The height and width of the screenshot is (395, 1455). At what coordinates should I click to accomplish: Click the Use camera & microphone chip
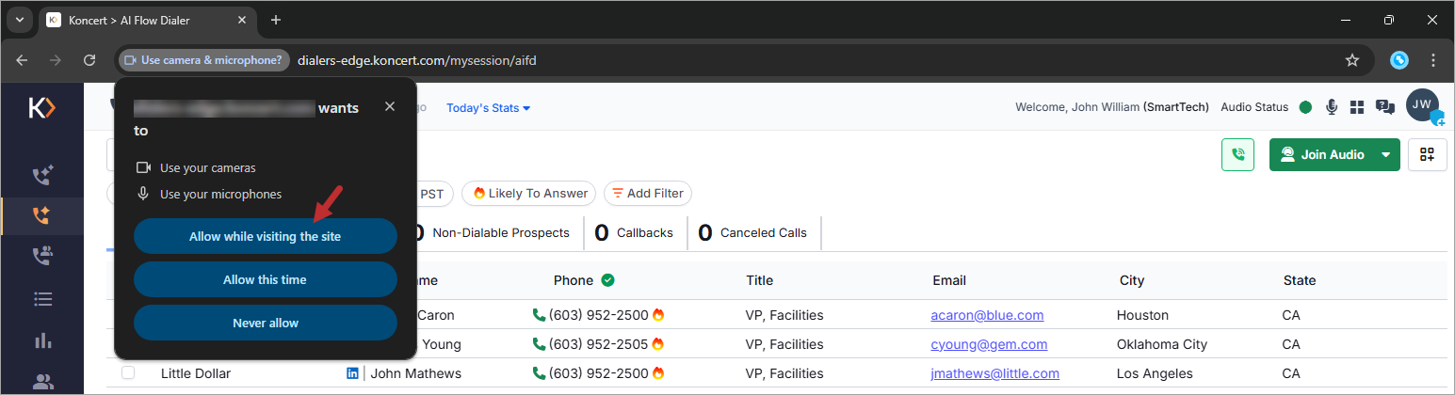point(203,60)
